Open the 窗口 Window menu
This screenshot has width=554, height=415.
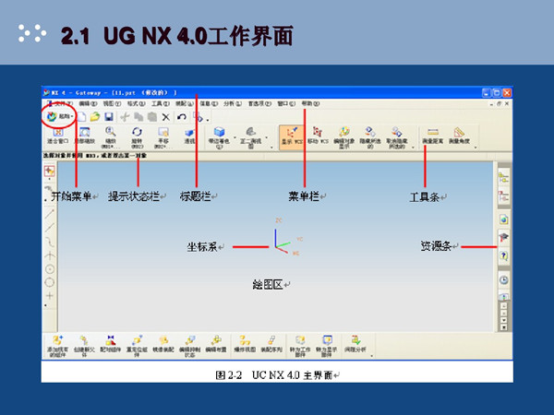[286, 103]
